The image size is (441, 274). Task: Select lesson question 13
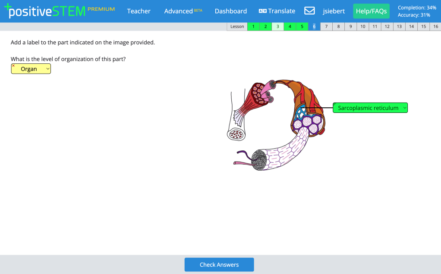(x=399, y=27)
